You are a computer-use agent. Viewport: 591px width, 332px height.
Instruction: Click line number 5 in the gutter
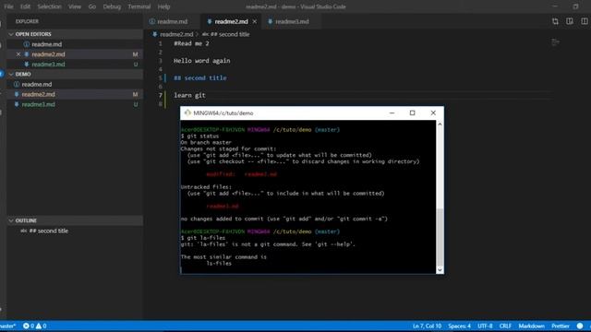coord(160,77)
